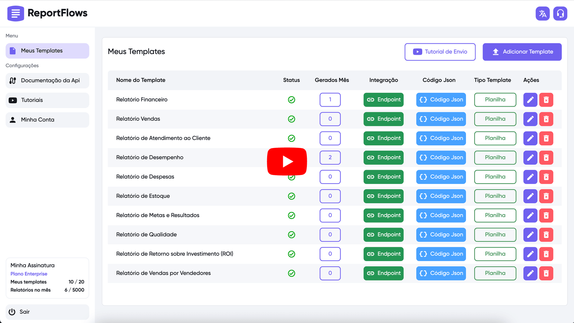Click the Plano Enterprise link
Screen dimensions: 574x323
[29, 274]
